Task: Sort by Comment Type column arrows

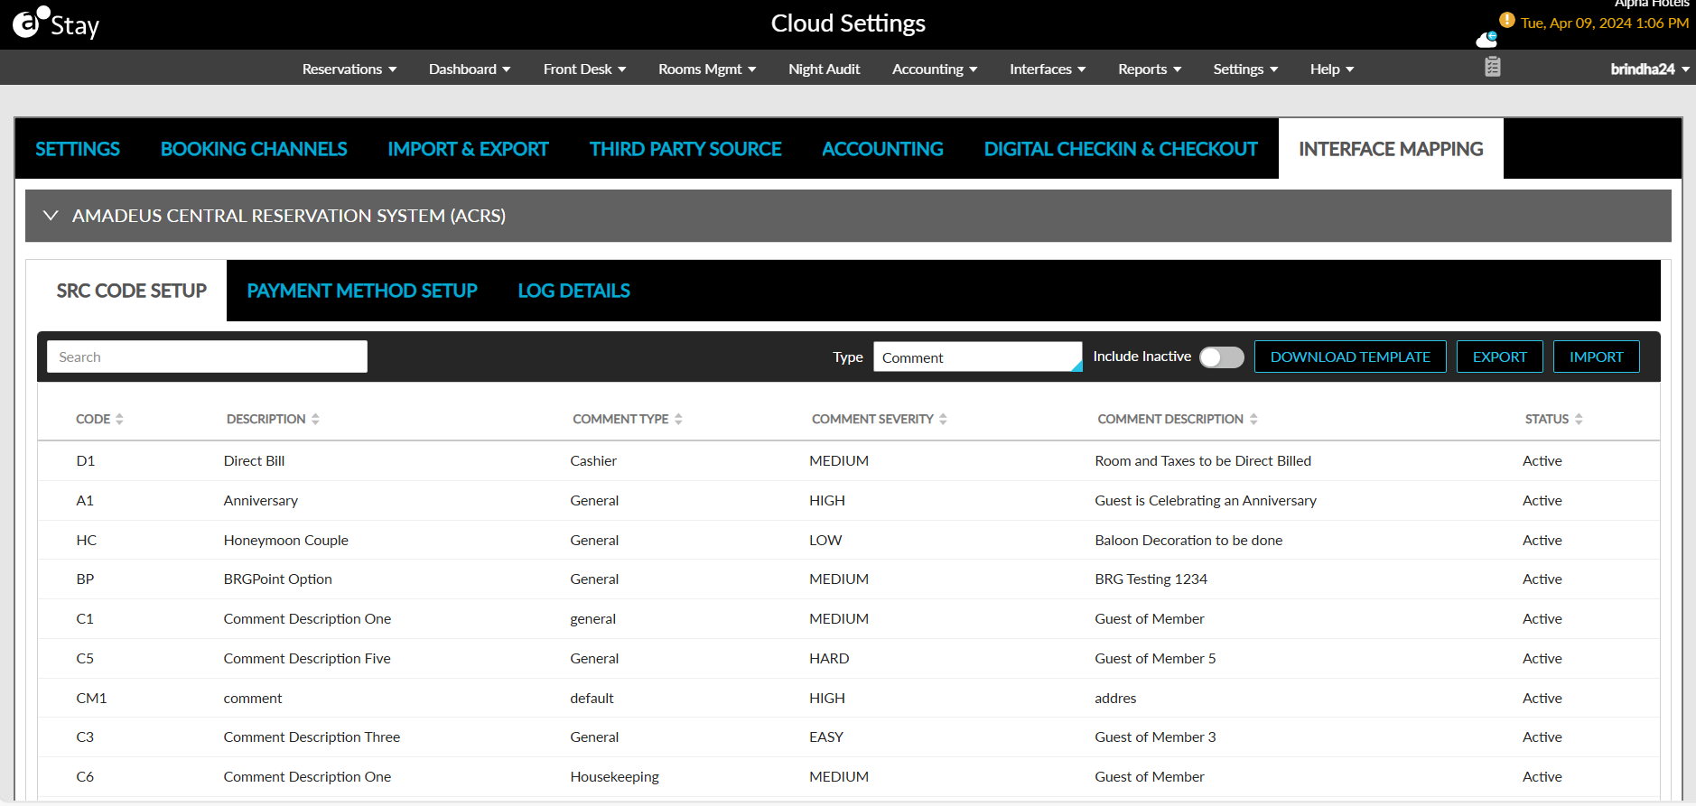Action: [x=678, y=419]
